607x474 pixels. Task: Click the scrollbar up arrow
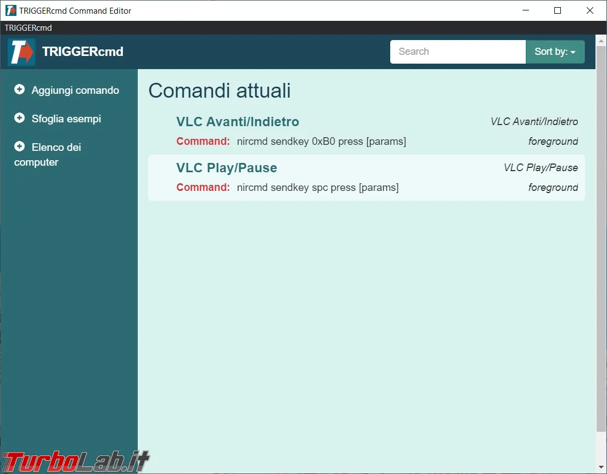[x=601, y=40]
